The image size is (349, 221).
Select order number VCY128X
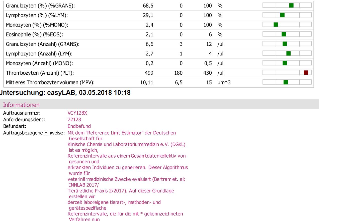coord(77,113)
